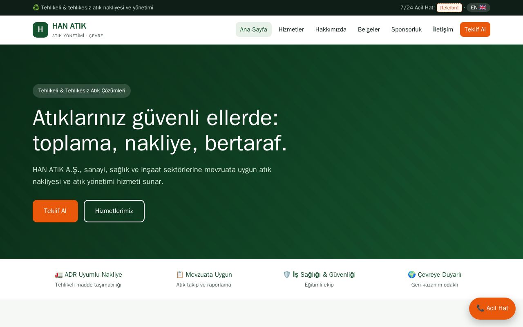This screenshot has height=327, width=523.
Task: Go to the Hizmetler page
Action: (x=291, y=29)
